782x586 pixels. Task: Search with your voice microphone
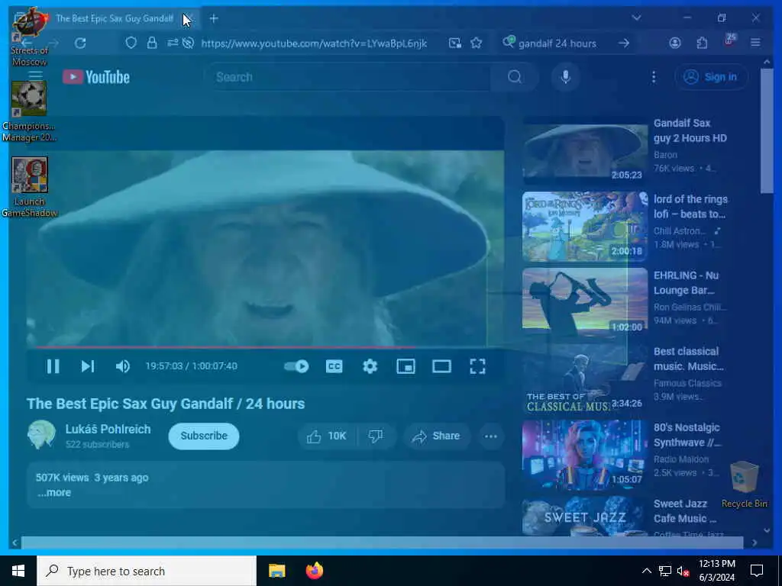tap(565, 77)
